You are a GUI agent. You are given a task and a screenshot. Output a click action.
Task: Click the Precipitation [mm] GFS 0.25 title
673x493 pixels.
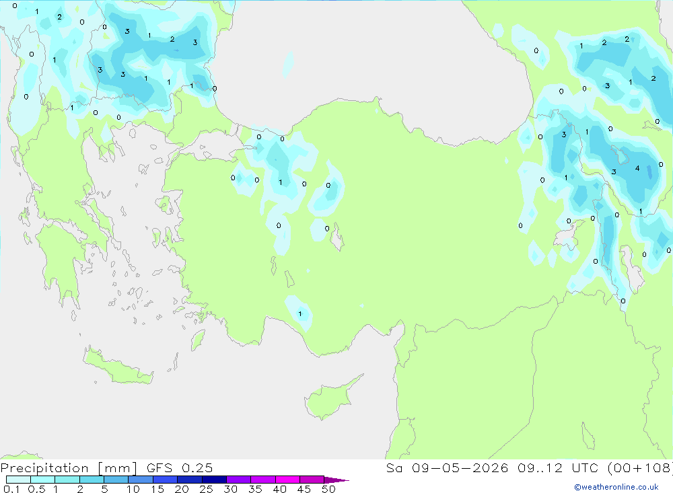coord(106,467)
